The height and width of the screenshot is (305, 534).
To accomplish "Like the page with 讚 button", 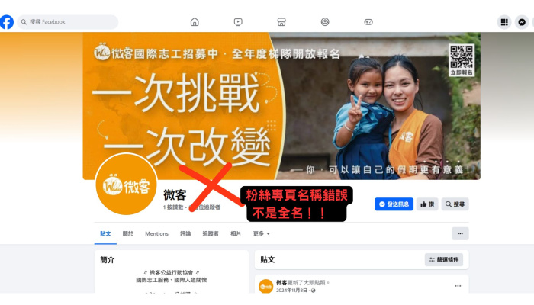I will (427, 204).
